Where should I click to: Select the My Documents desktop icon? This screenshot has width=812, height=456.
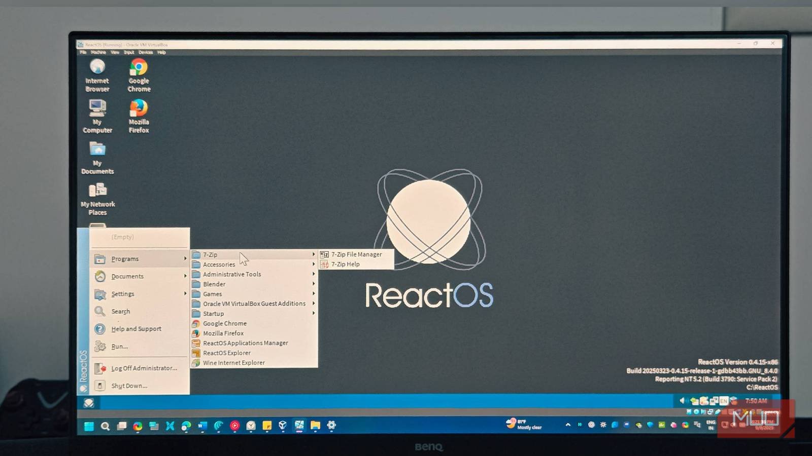97,158
